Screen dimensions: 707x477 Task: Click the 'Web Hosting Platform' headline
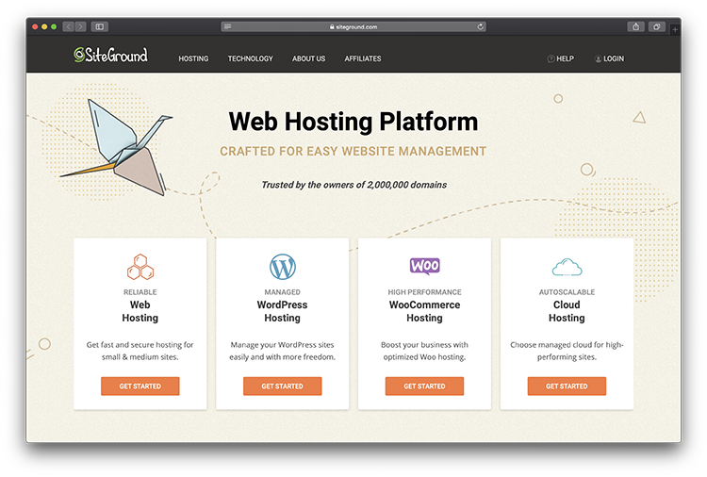tap(353, 122)
